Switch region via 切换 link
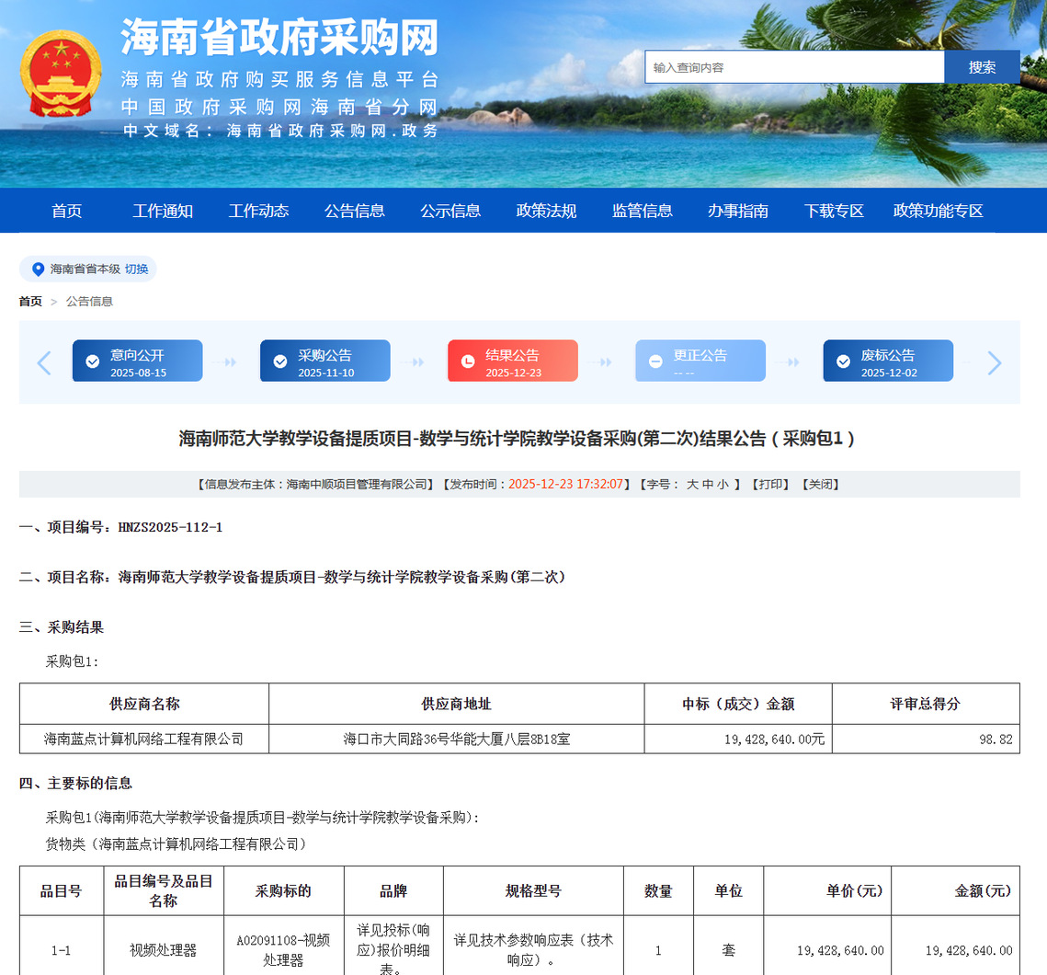The height and width of the screenshot is (975, 1047). 136,270
